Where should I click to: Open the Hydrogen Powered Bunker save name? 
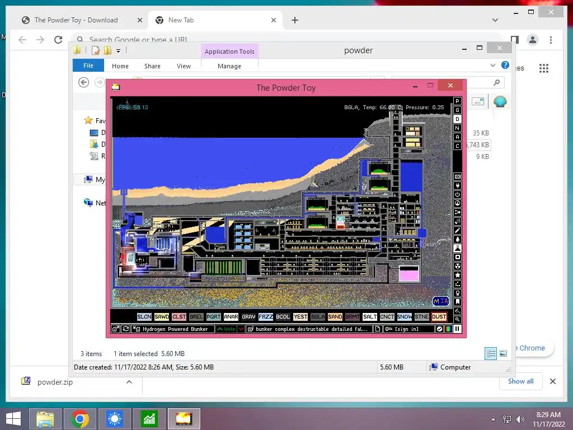(173, 329)
